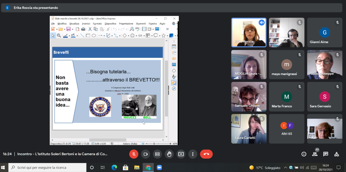Open Zoom from the Windows taskbar
Screen dimensions: 346x172
[x=159, y=168]
